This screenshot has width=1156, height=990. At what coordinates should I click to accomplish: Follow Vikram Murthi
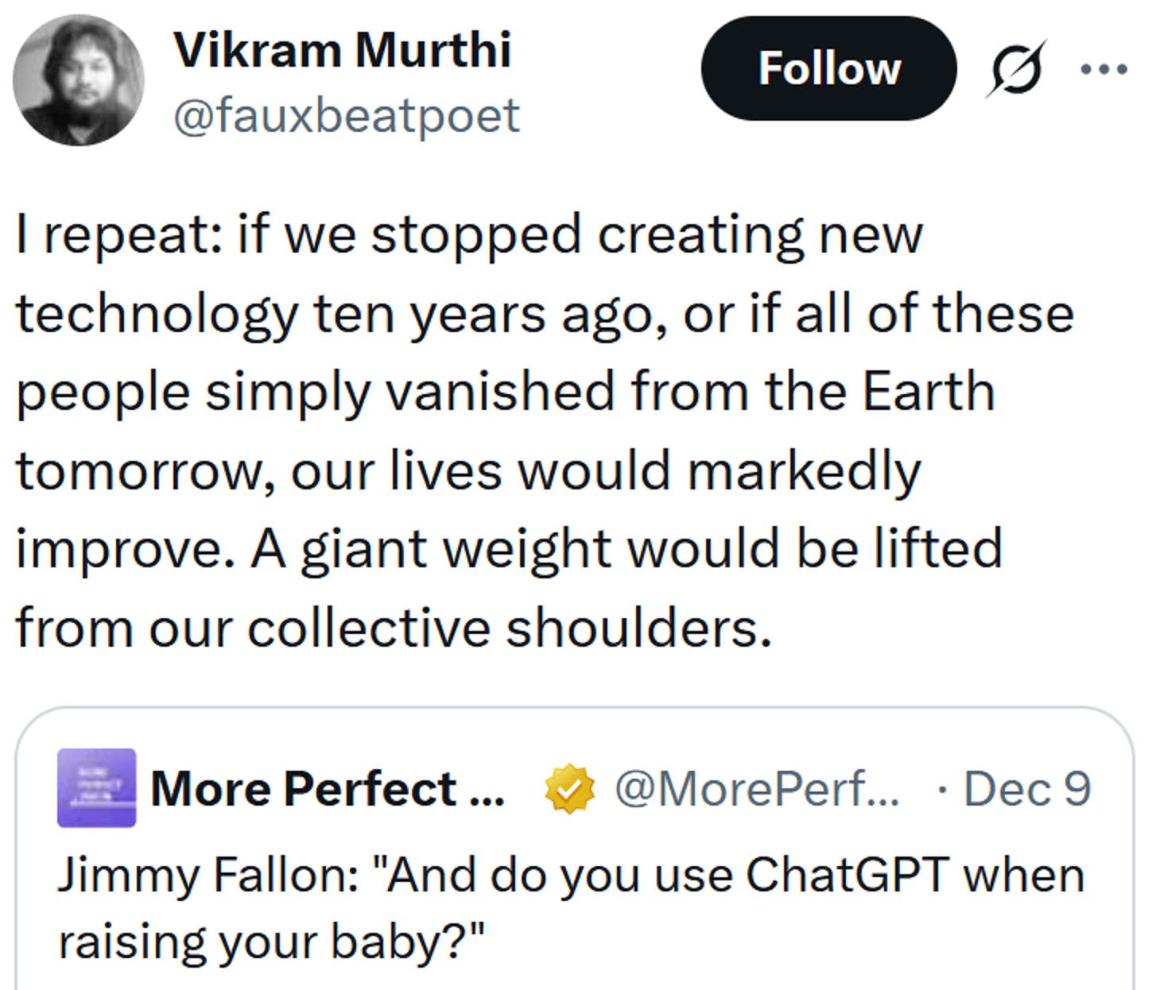828,68
